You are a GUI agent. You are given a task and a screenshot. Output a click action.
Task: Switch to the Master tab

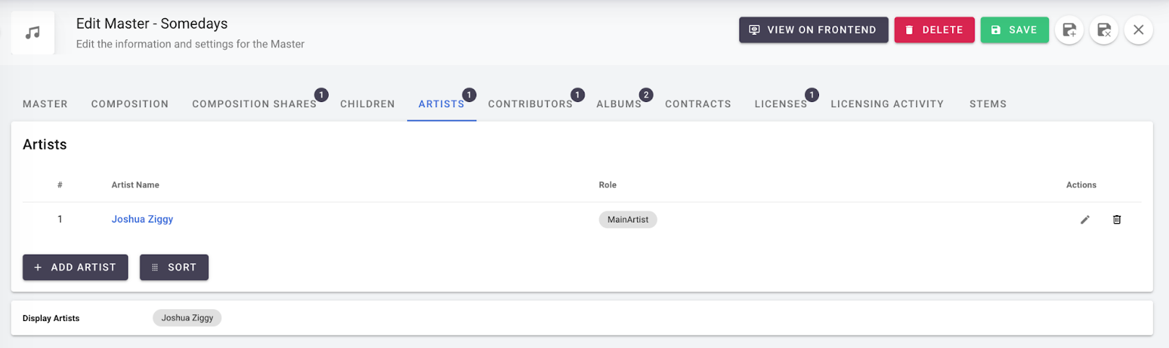tap(45, 104)
